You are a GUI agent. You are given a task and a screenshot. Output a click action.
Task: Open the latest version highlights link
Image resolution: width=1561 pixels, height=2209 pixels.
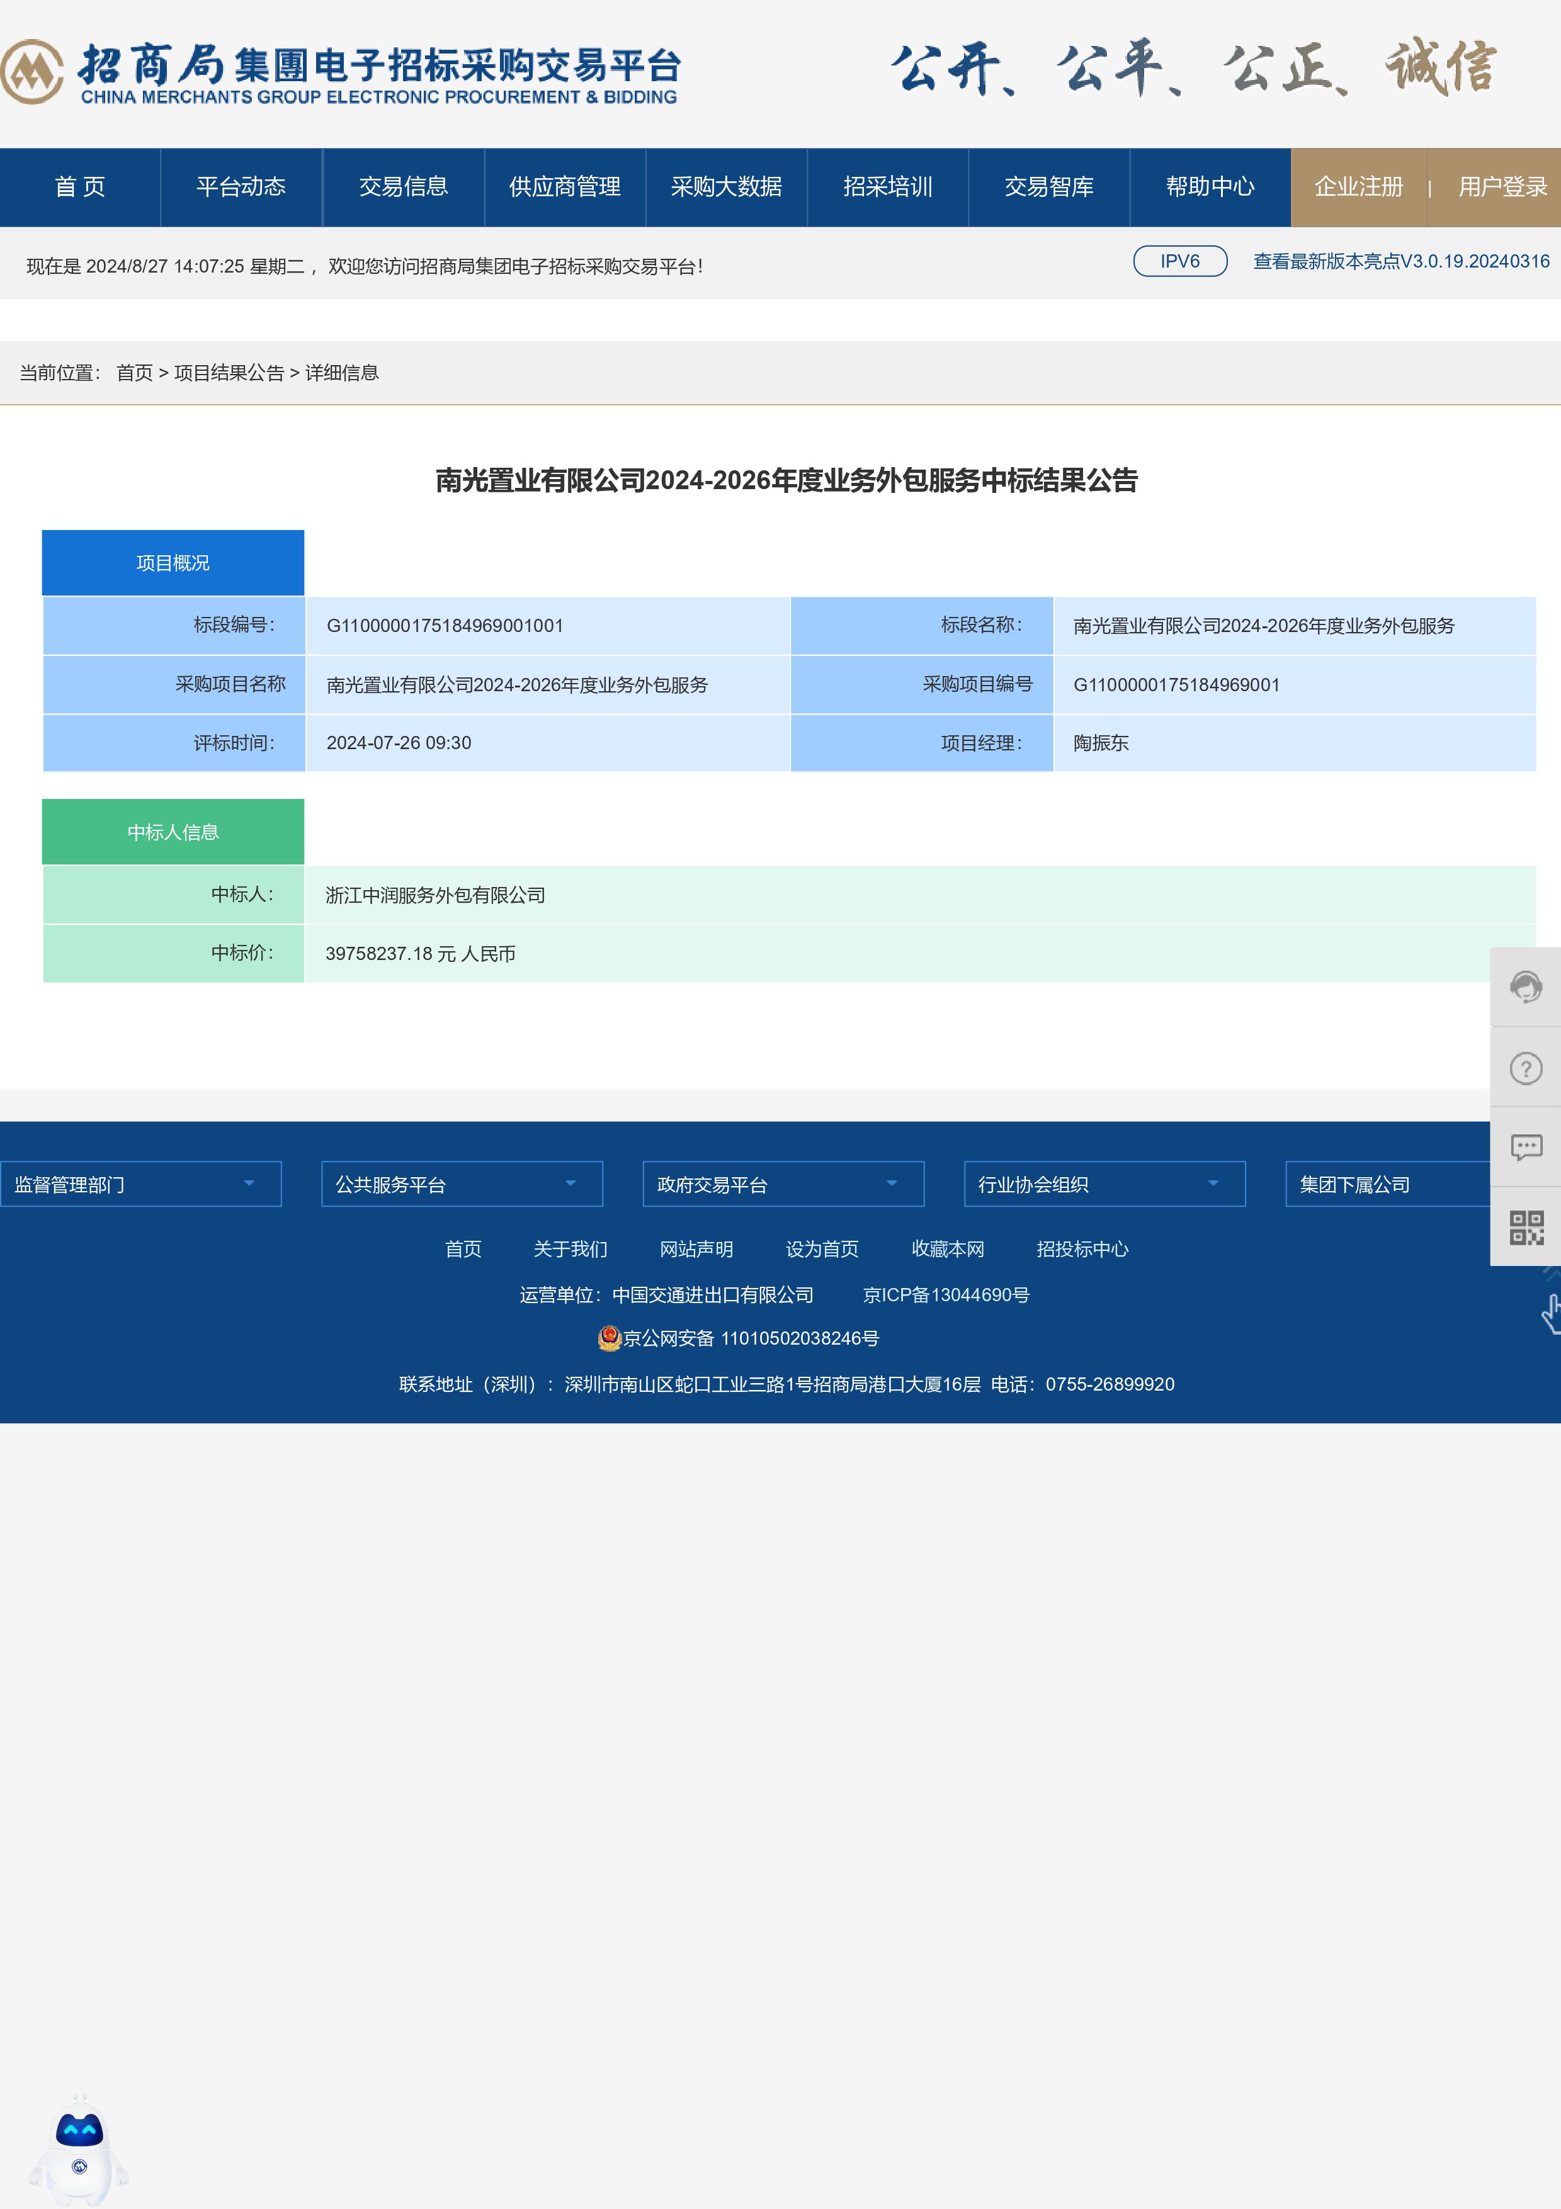(1400, 262)
